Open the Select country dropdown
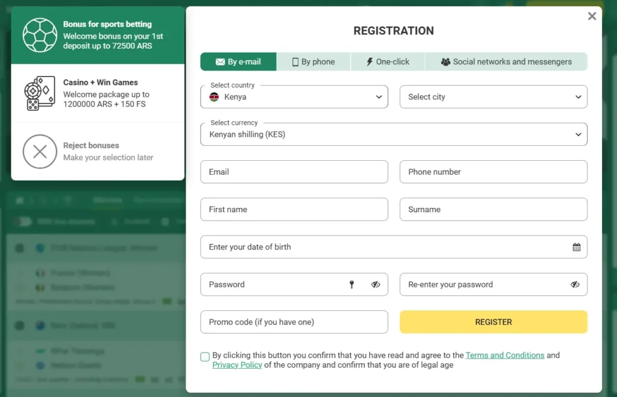617x397 pixels. pos(294,97)
